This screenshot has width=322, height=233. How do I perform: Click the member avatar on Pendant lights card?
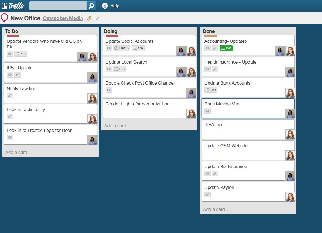pos(191,114)
